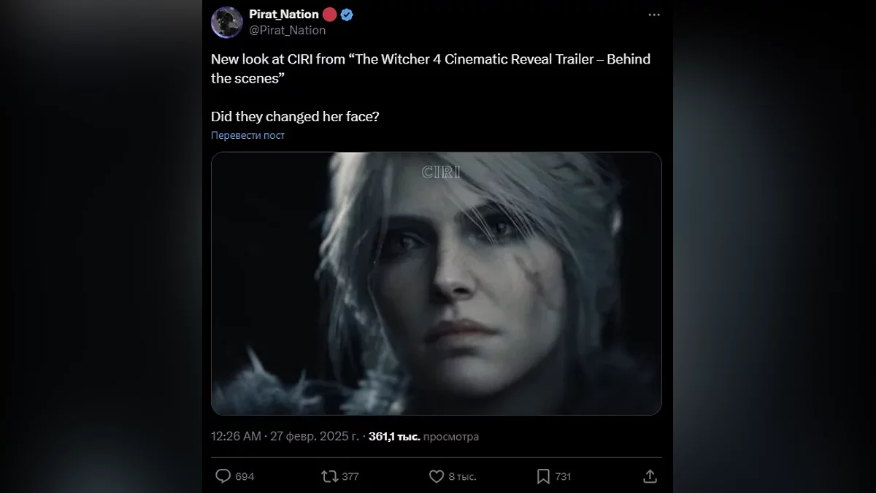The width and height of the screenshot is (876, 493).
Task: Click the repost arrows icon
Action: coord(330,476)
